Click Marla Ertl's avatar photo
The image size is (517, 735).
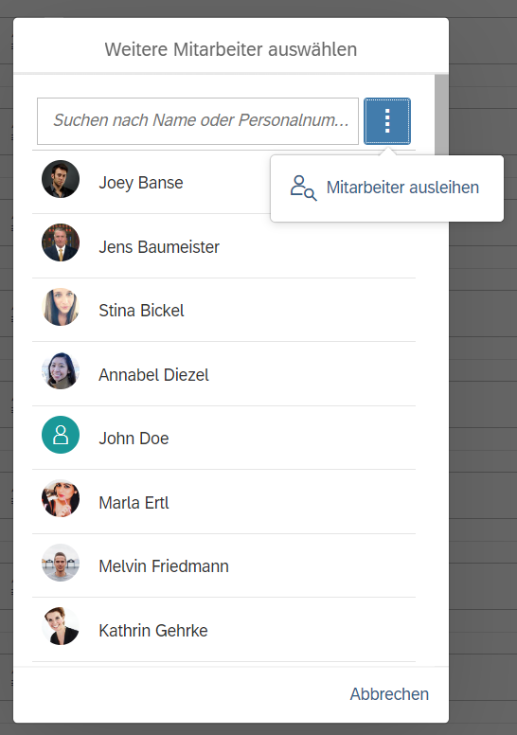click(x=61, y=498)
